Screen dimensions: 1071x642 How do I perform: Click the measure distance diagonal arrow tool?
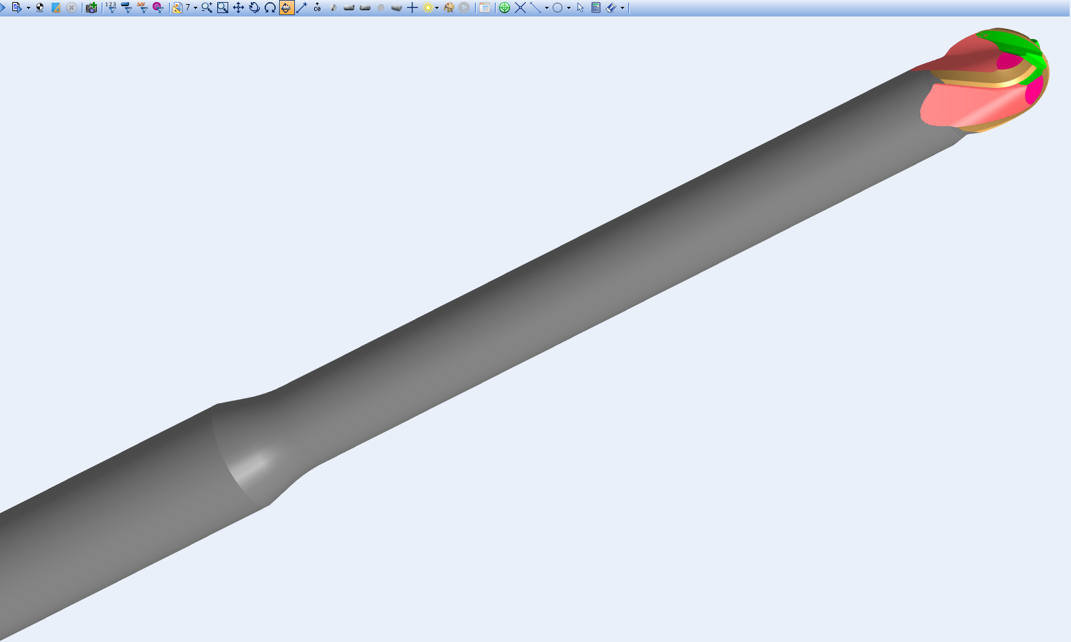pos(302,8)
